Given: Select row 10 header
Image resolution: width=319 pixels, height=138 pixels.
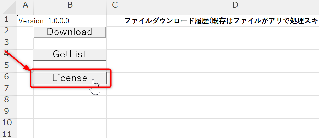Looking at the screenshot, I should click(8, 122).
